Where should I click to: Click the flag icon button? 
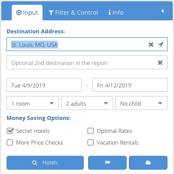point(107,163)
